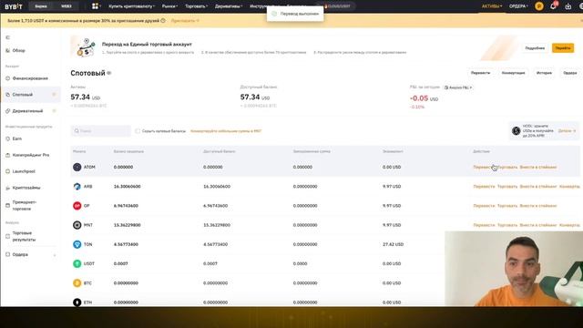Click 'Конвертируйте небольшие суммы в MNT' link
Image resolution: width=583 pixels, height=328 pixels.
click(x=226, y=131)
